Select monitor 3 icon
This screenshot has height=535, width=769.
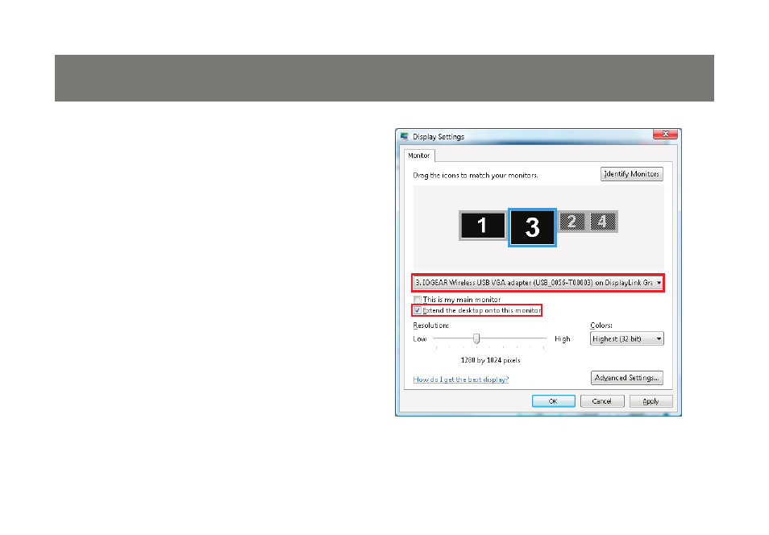click(532, 227)
